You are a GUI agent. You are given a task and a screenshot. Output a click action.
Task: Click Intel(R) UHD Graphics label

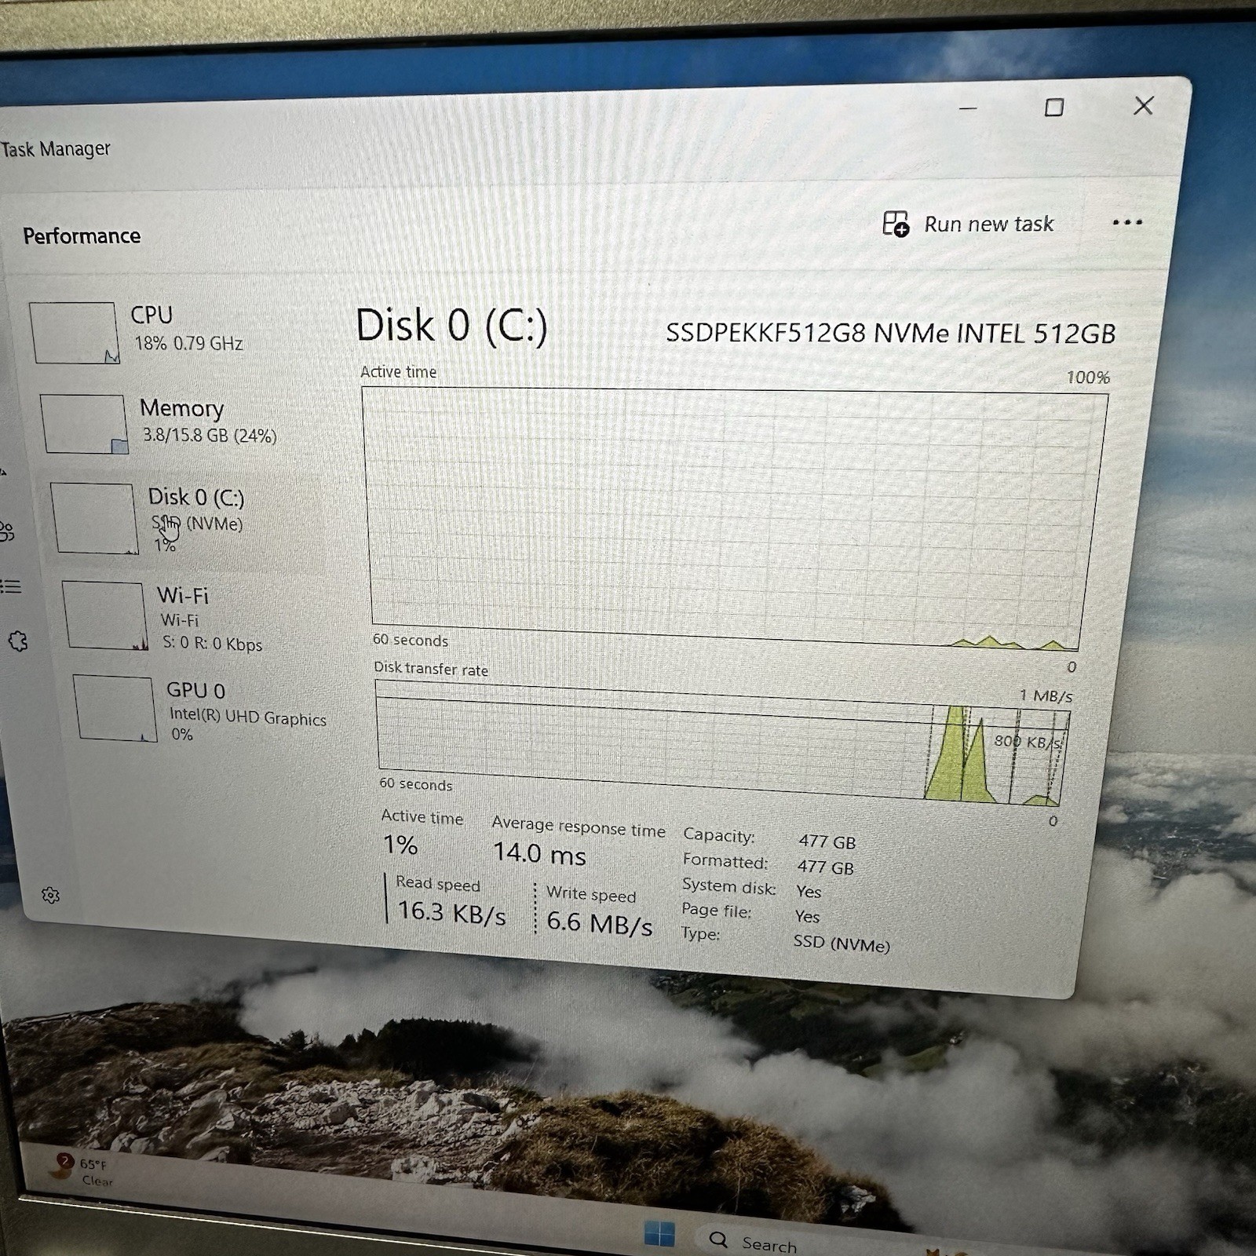click(x=248, y=717)
